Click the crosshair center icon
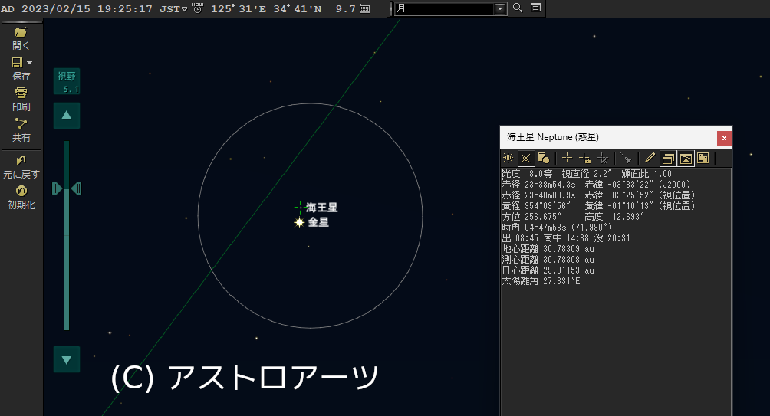770x416 pixels. pos(568,158)
